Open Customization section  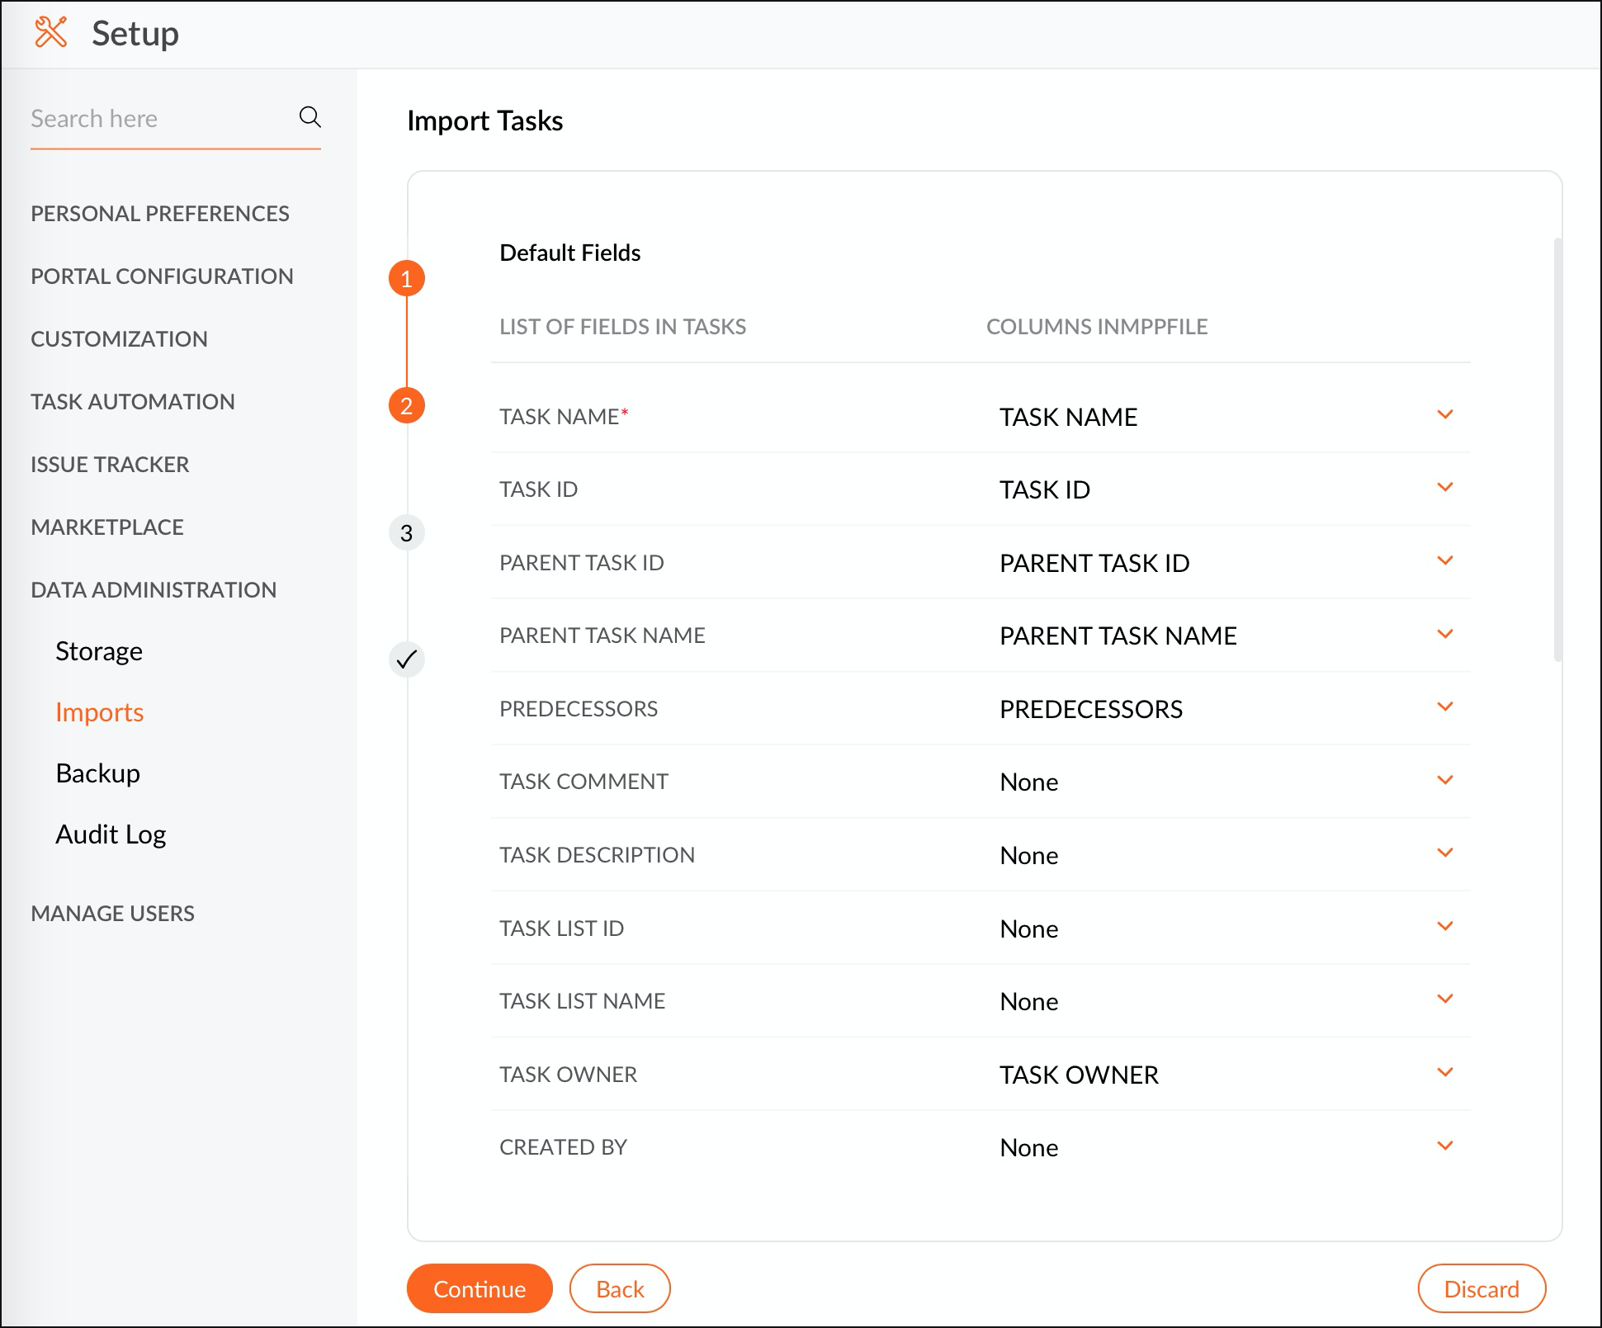point(119,339)
